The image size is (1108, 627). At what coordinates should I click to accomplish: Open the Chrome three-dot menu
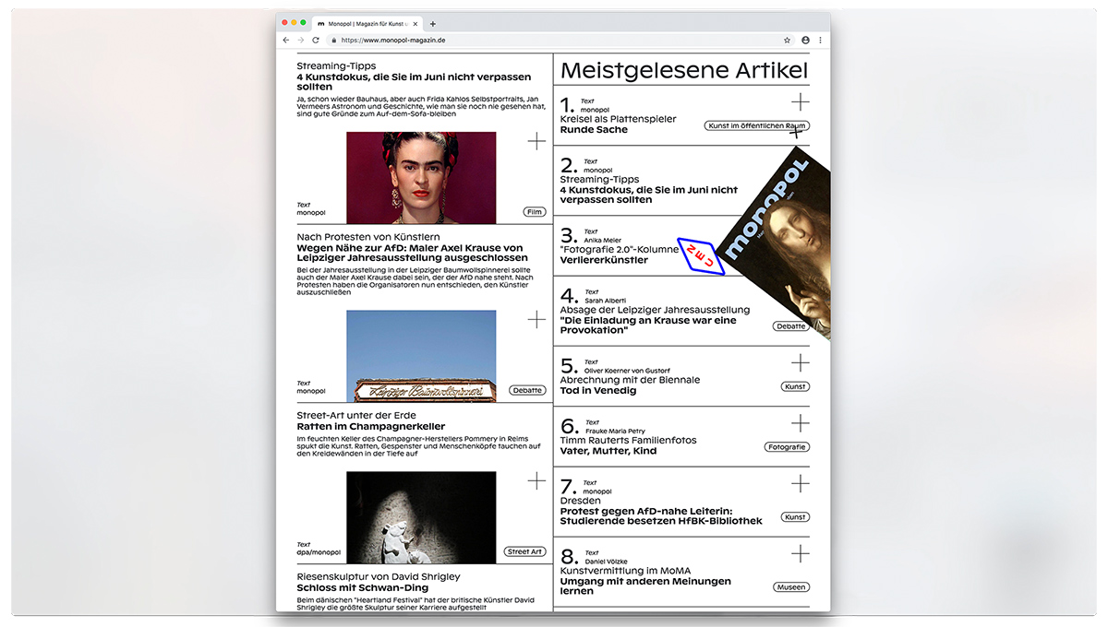coord(820,41)
